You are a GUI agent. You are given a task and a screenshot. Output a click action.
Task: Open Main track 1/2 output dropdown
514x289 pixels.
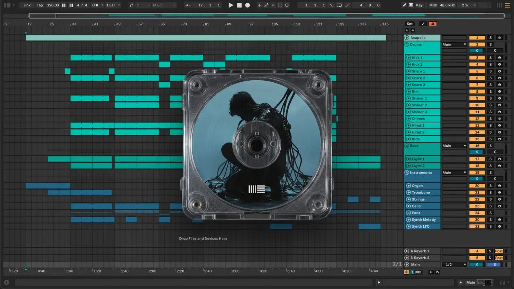454,265
